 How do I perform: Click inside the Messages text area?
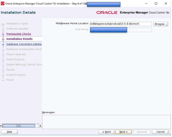[106, 122]
